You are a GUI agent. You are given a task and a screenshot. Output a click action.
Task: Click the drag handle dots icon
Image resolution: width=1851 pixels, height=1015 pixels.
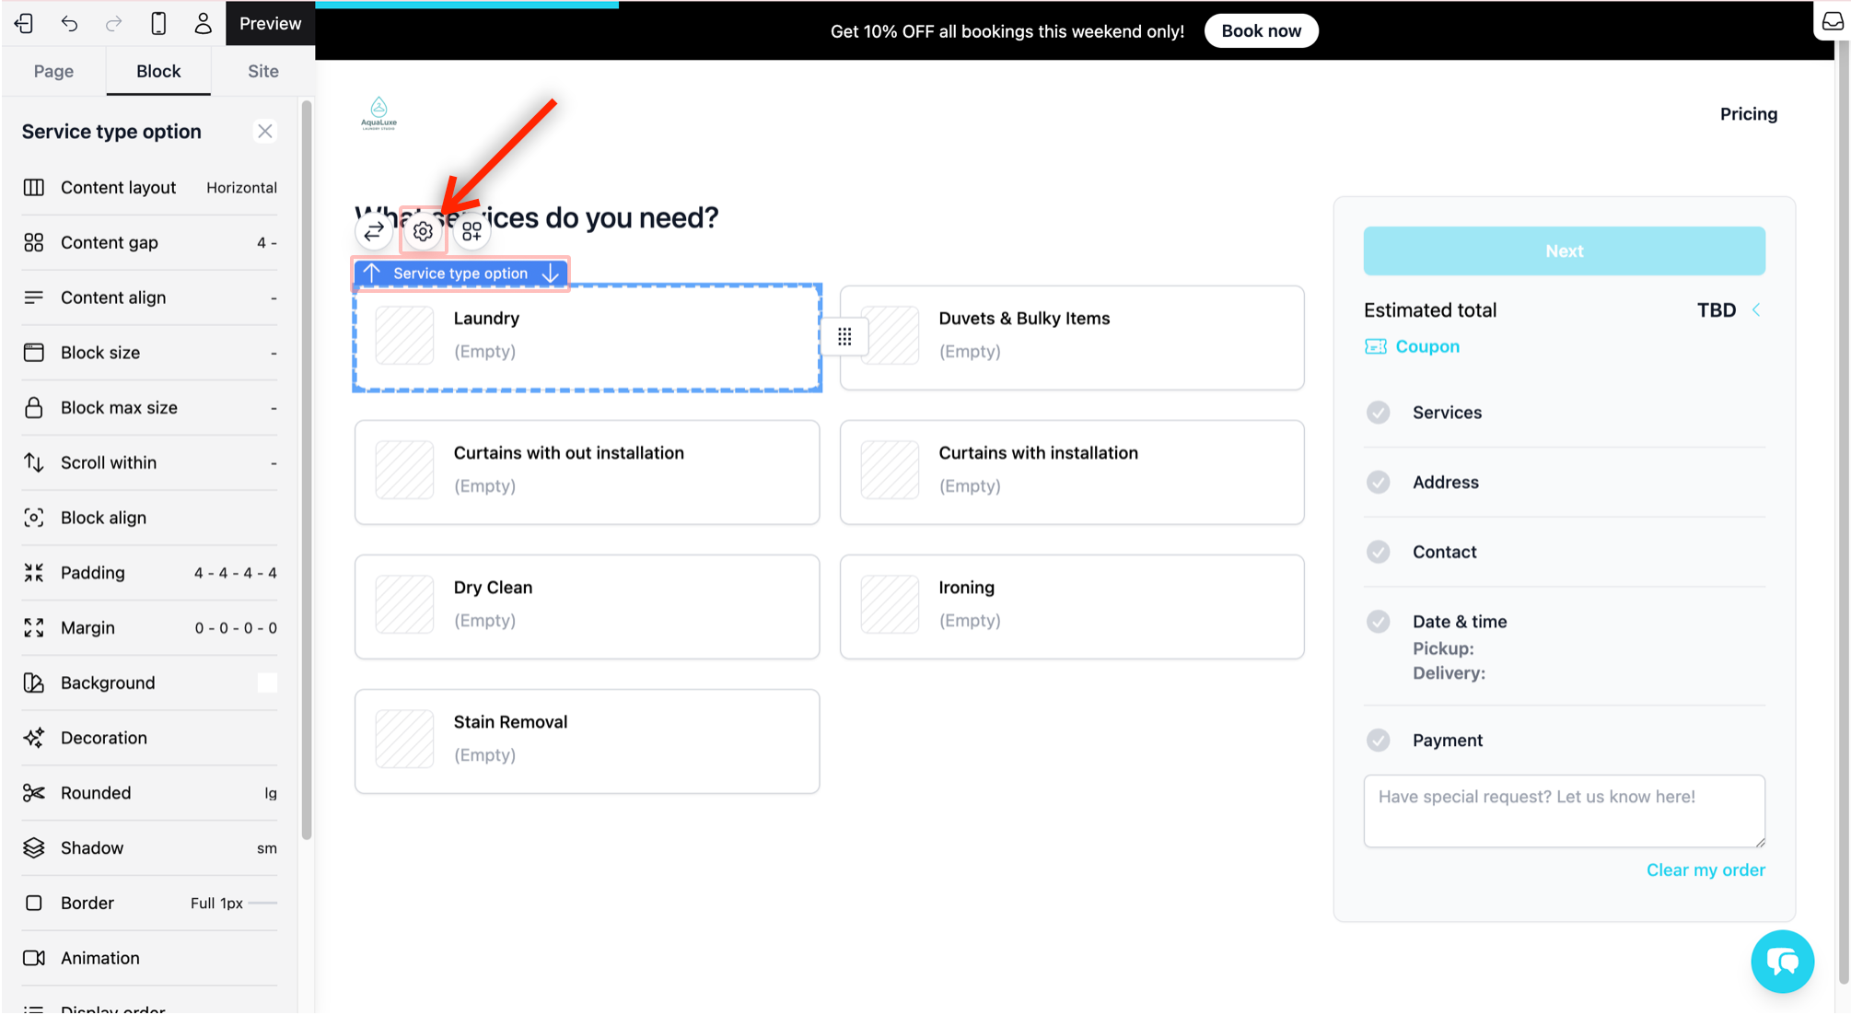[844, 337]
